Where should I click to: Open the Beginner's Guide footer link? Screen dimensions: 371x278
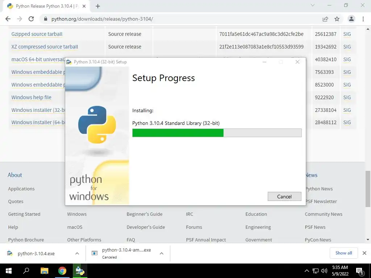click(x=145, y=214)
